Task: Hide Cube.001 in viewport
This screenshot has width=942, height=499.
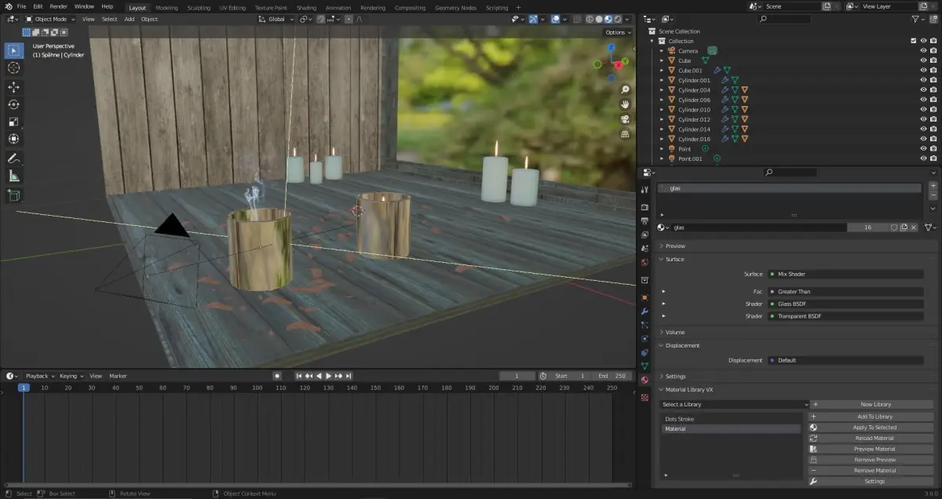Action: click(923, 71)
